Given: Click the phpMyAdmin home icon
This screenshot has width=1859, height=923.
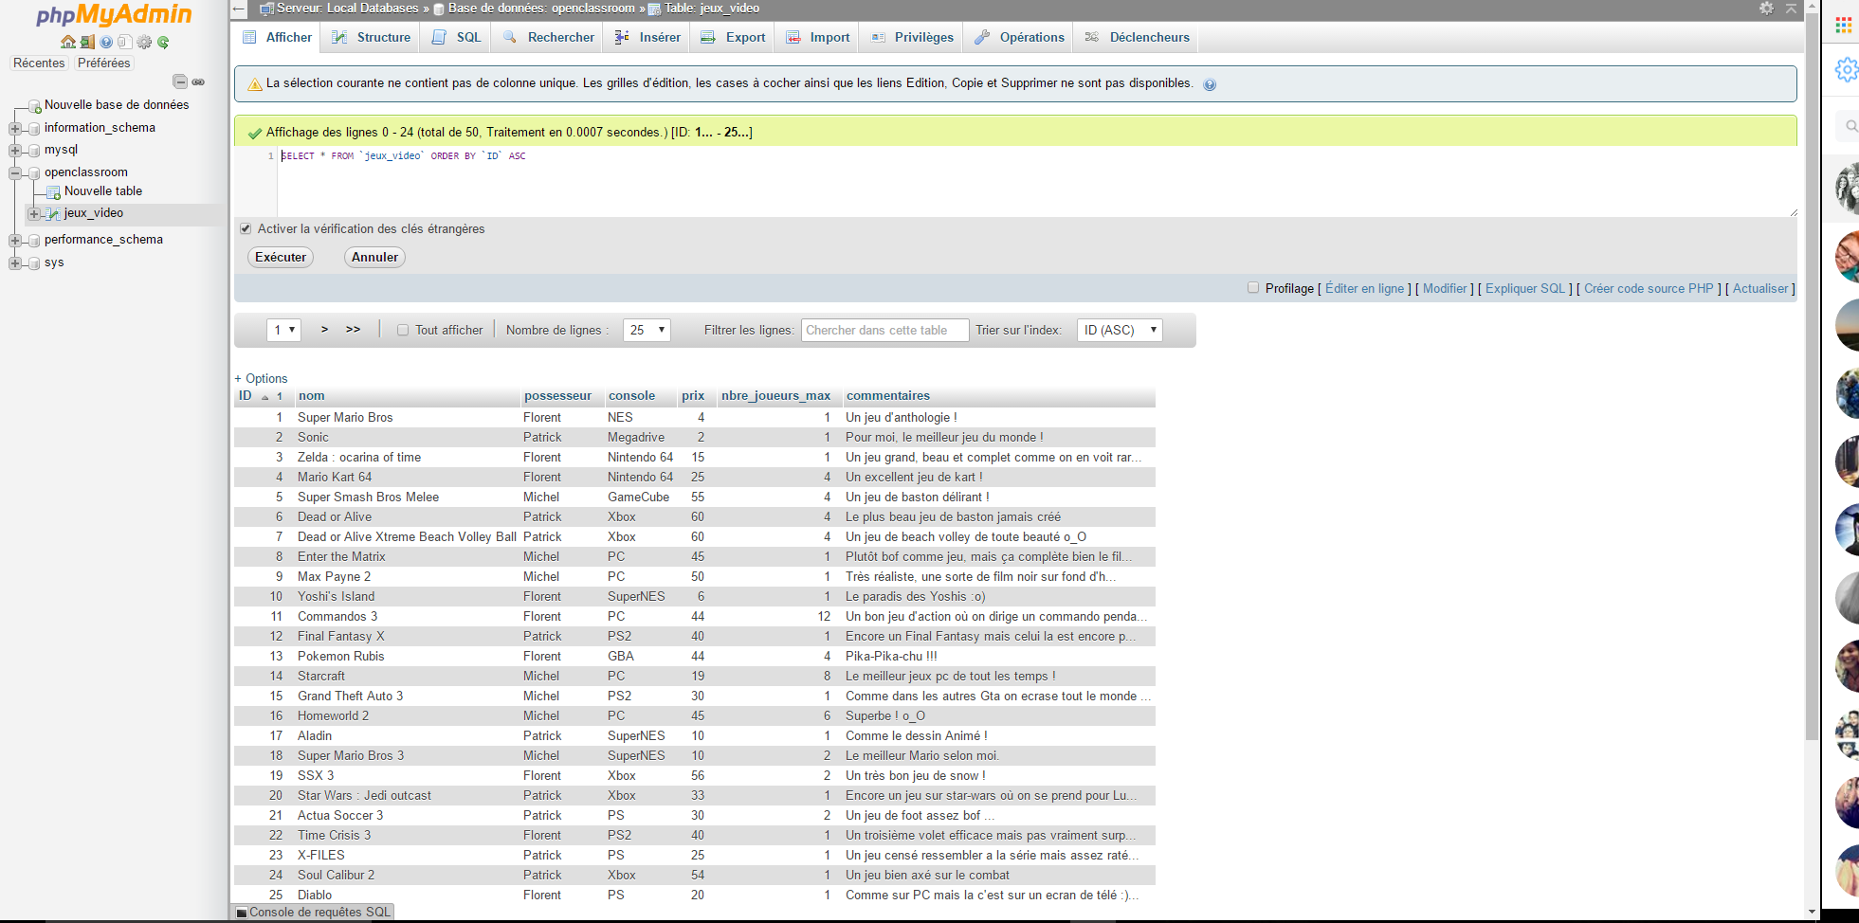Looking at the screenshot, I should pyautogui.click(x=67, y=42).
